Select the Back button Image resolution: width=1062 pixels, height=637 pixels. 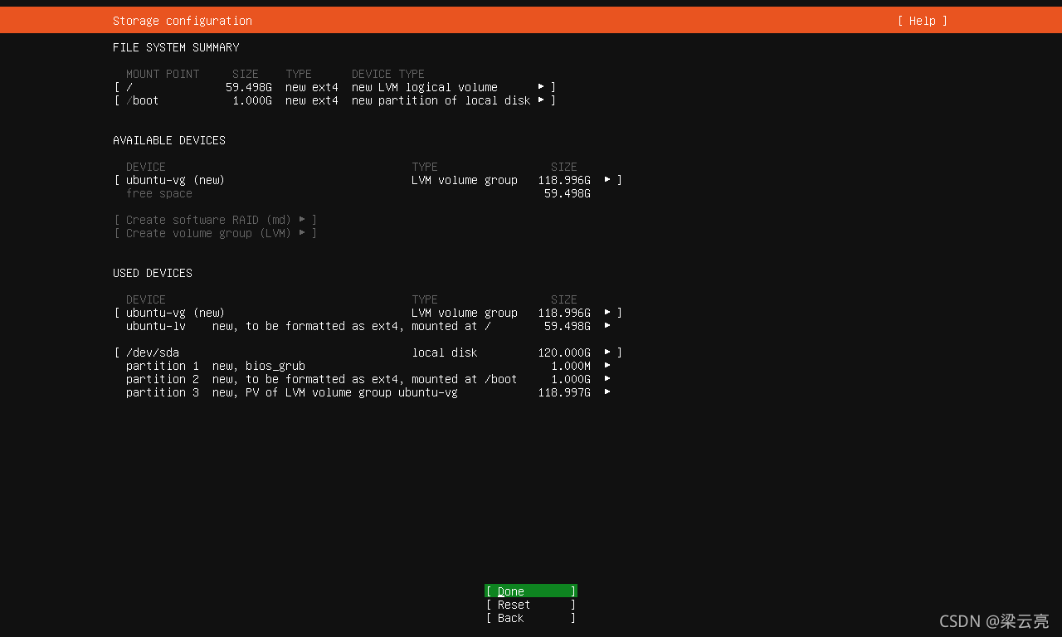pos(531,618)
